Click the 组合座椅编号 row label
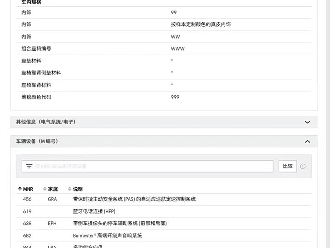 click(36, 49)
